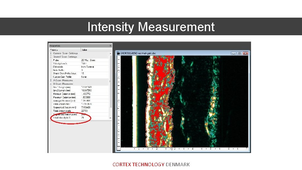This screenshot has height=170, width=302.
Task: Click the High Contrast colorscale value
Action: tap(88, 67)
